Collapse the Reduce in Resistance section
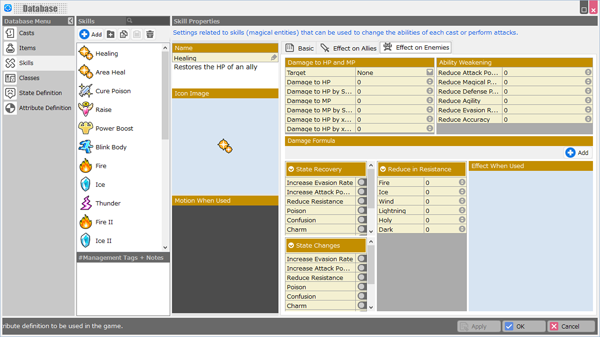600x337 pixels. click(x=383, y=169)
